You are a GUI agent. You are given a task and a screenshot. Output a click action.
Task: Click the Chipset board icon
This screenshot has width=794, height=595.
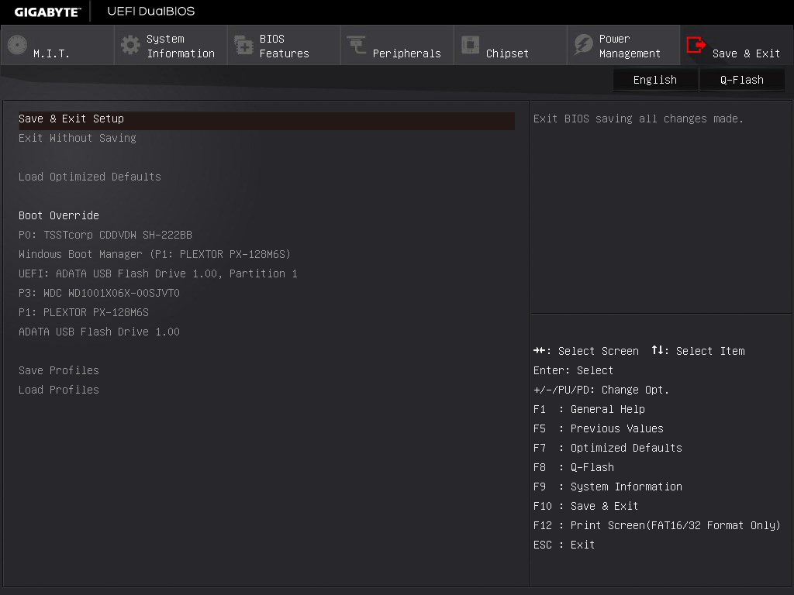tap(470, 45)
